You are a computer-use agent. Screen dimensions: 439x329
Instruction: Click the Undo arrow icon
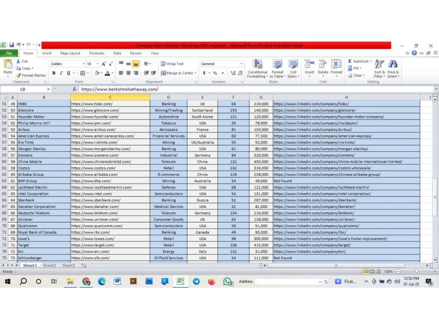coord(18,45)
